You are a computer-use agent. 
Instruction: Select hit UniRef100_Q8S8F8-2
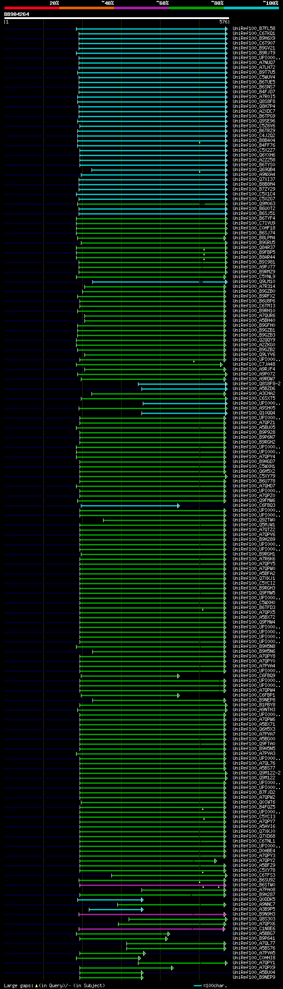256,384
